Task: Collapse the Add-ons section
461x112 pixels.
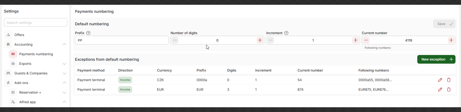Action: 64,83
